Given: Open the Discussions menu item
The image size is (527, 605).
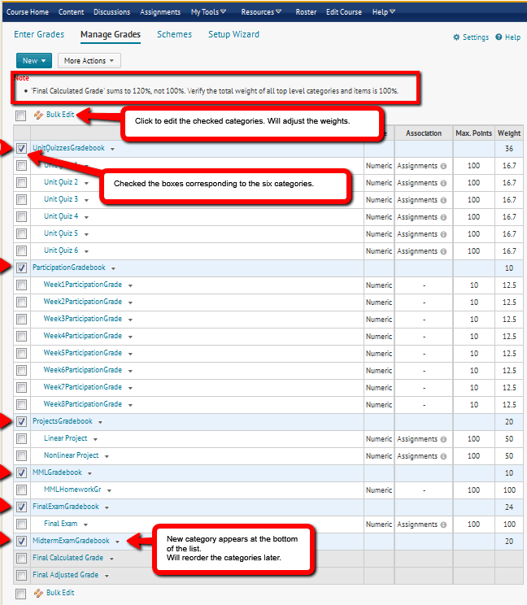Looking at the screenshot, I should 111,12.
